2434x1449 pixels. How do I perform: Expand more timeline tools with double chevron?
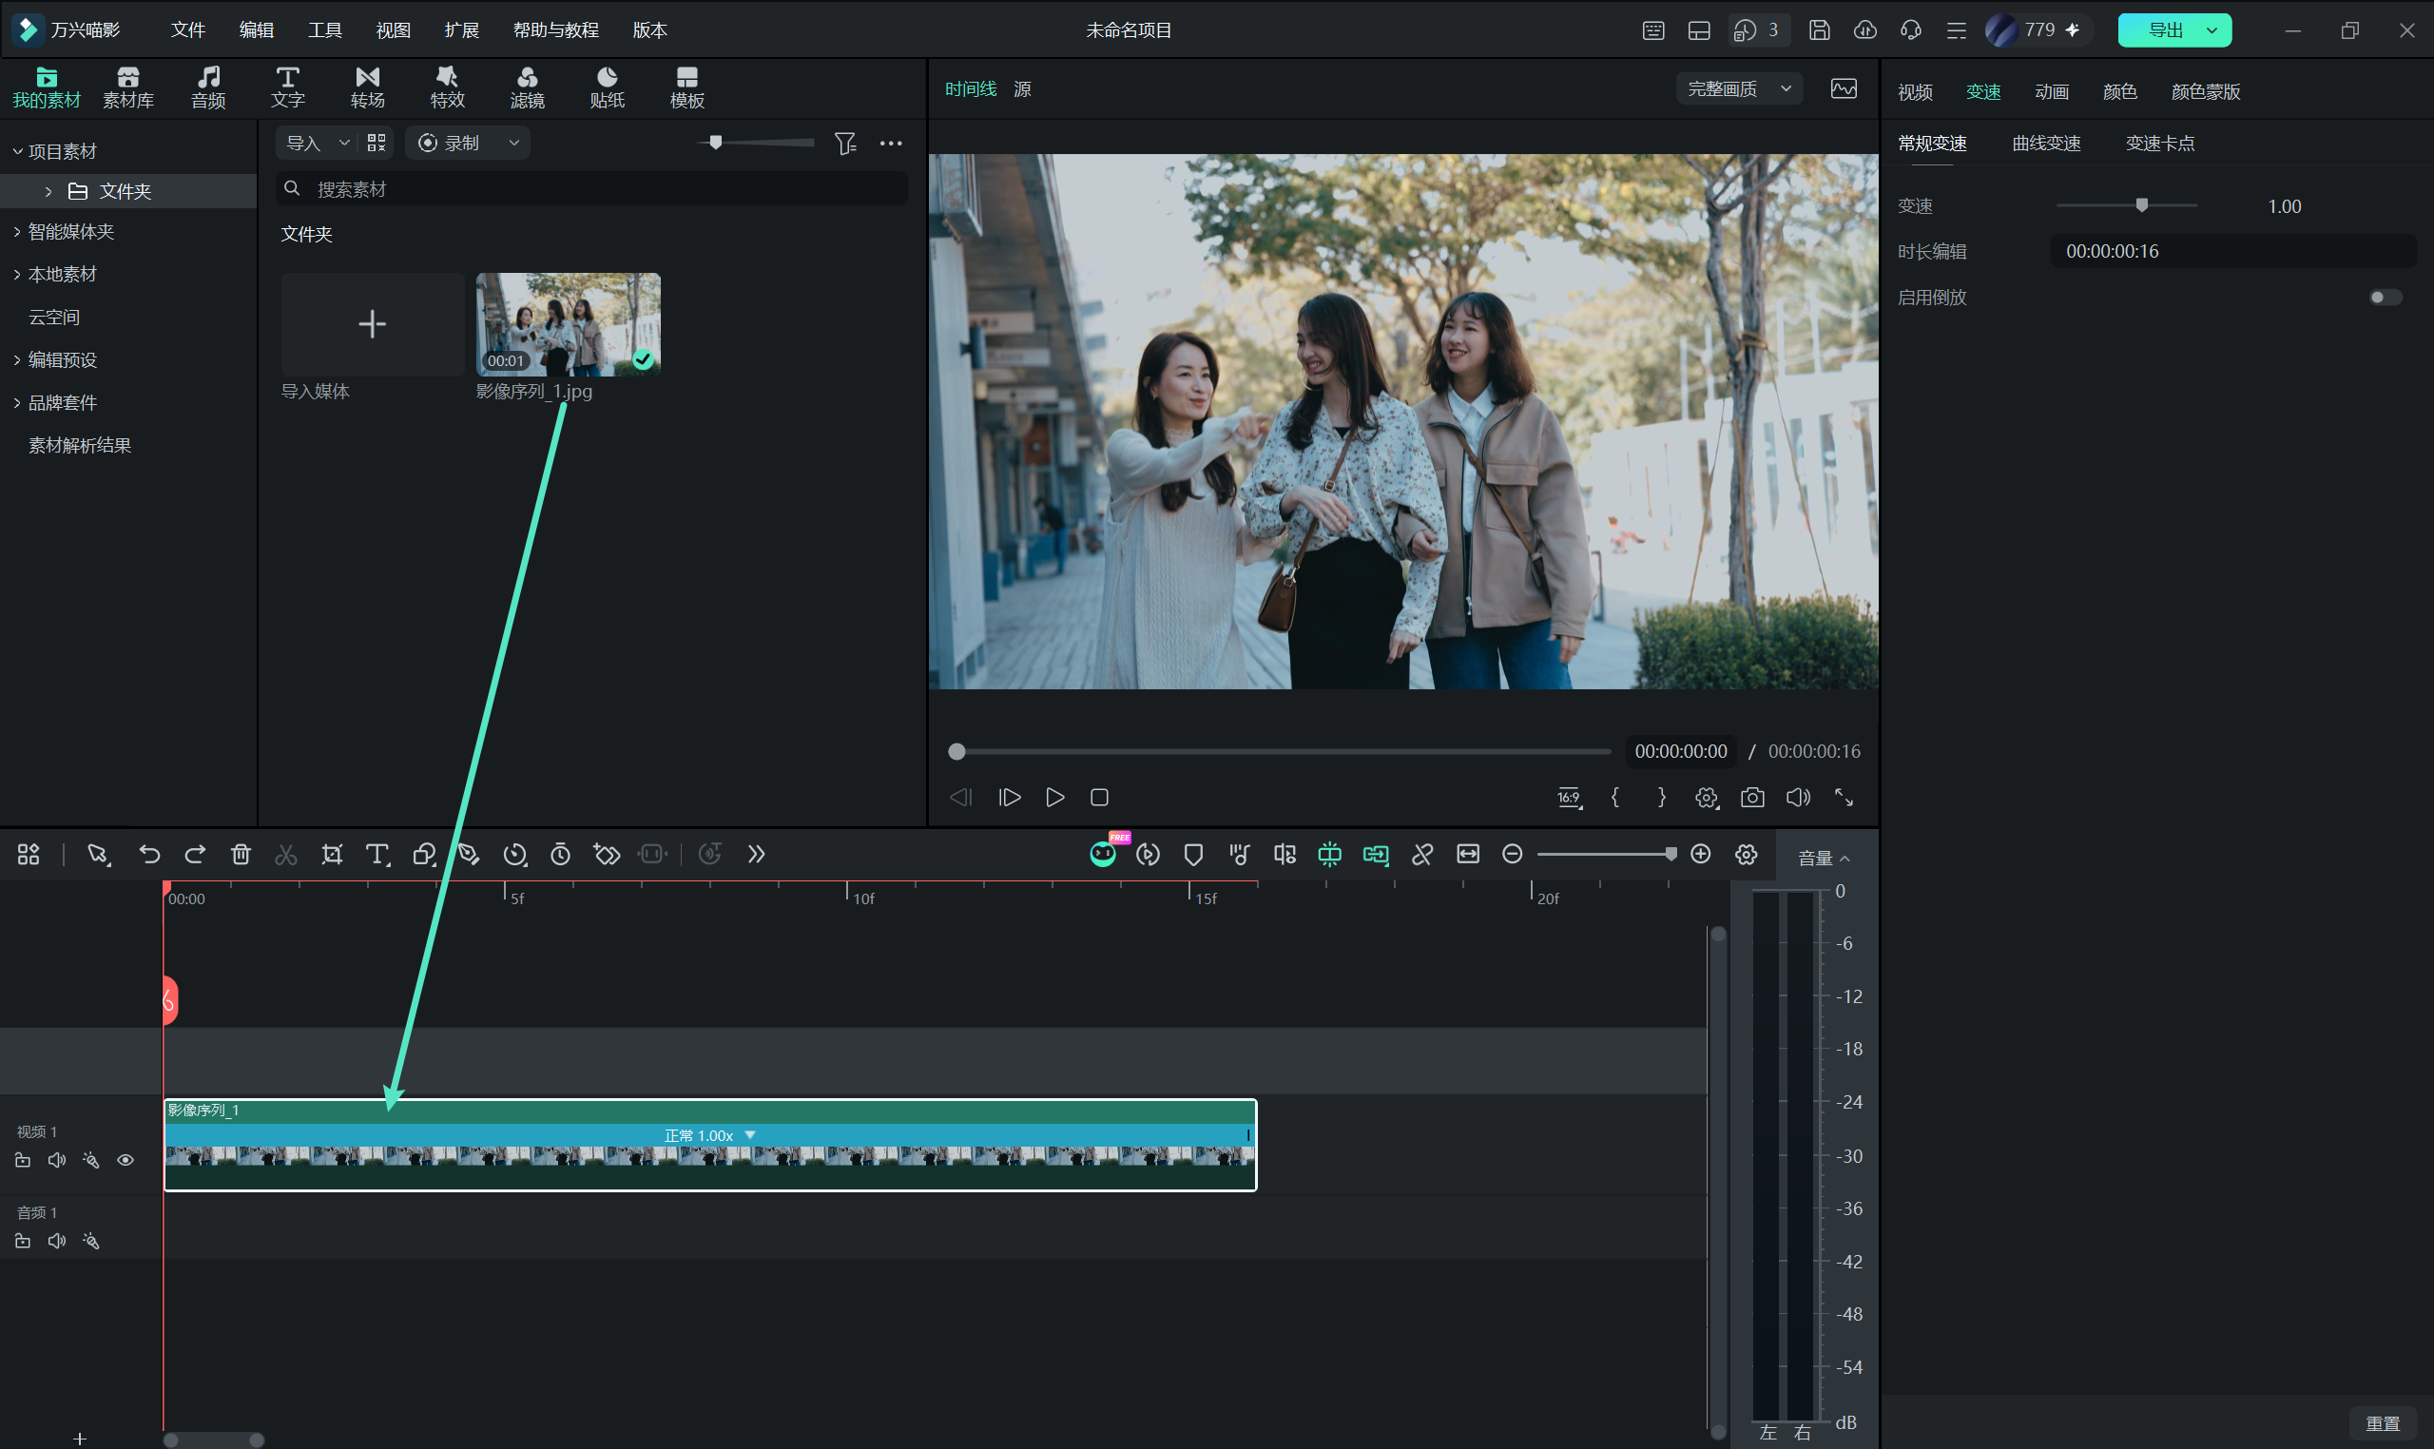756,855
